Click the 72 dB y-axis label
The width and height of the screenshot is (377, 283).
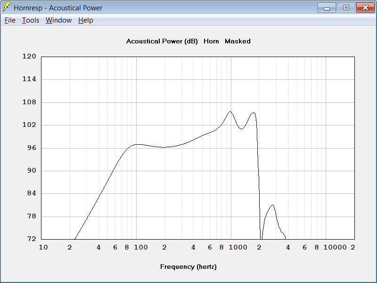click(x=32, y=239)
